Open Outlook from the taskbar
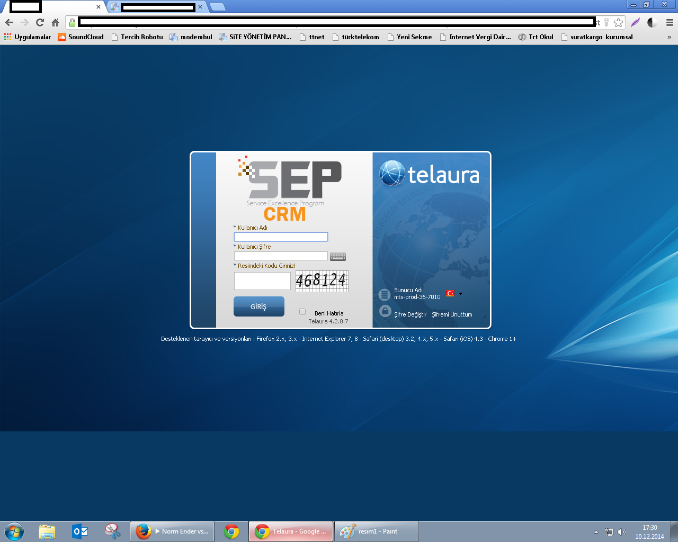Screen dimensions: 678x542 80,531
